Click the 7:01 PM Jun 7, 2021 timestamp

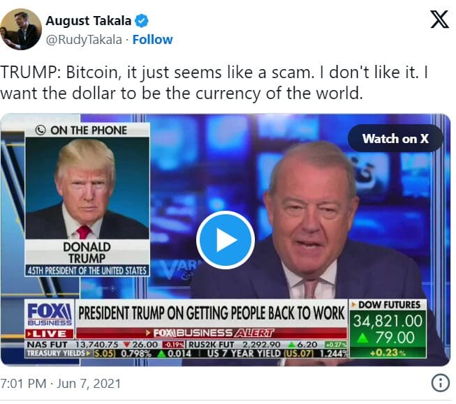[x=60, y=383]
